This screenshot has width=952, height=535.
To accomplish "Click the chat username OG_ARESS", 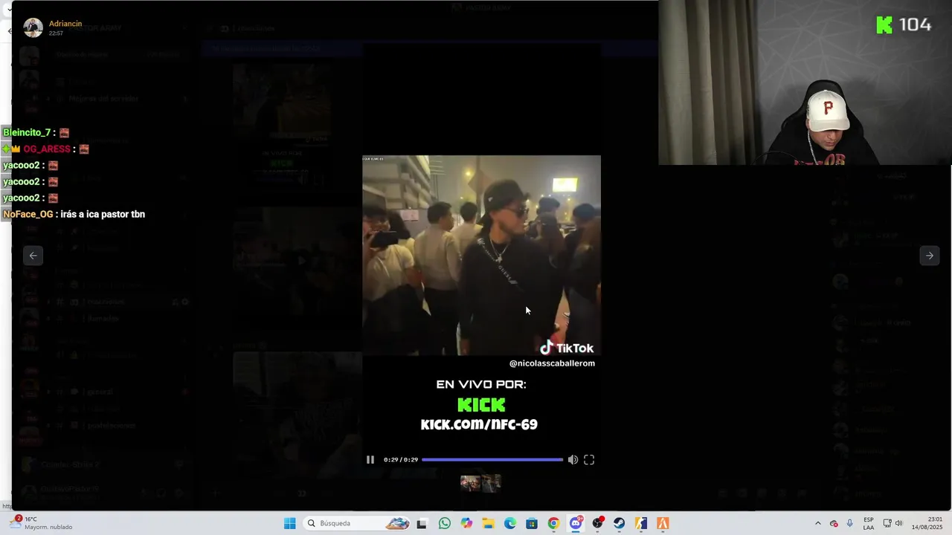I will tap(47, 149).
